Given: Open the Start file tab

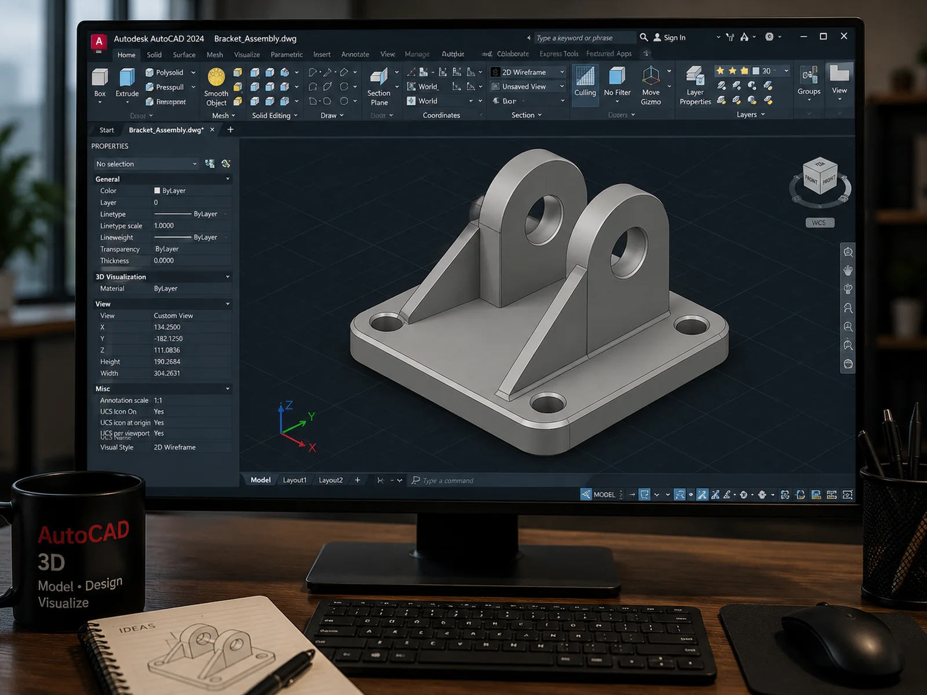Looking at the screenshot, I should (107, 130).
